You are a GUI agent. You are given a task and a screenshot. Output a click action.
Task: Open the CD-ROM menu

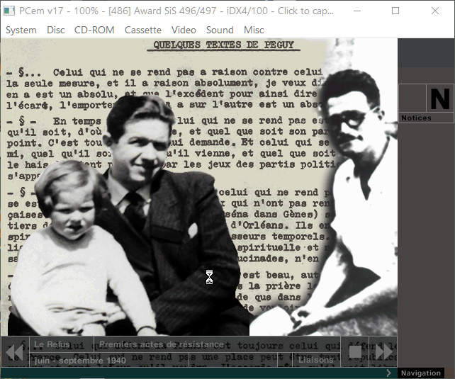(94, 30)
